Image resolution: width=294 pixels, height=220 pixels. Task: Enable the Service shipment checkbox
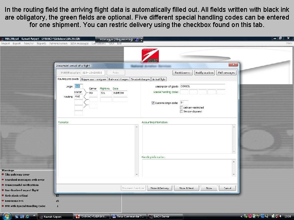coord(181,111)
